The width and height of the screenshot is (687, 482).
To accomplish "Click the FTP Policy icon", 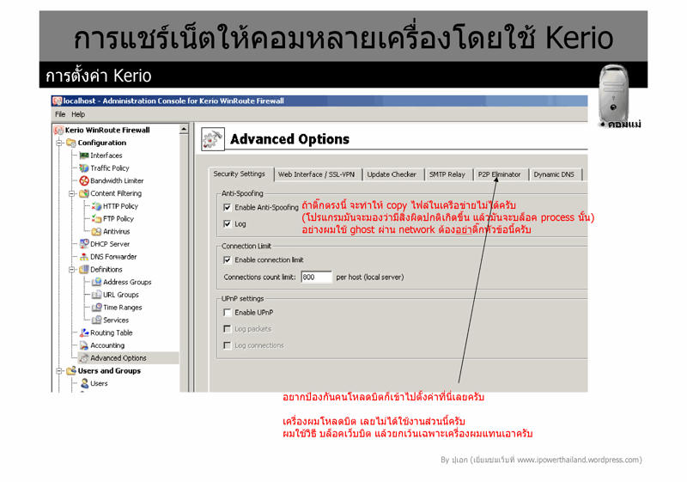I will tap(97, 218).
